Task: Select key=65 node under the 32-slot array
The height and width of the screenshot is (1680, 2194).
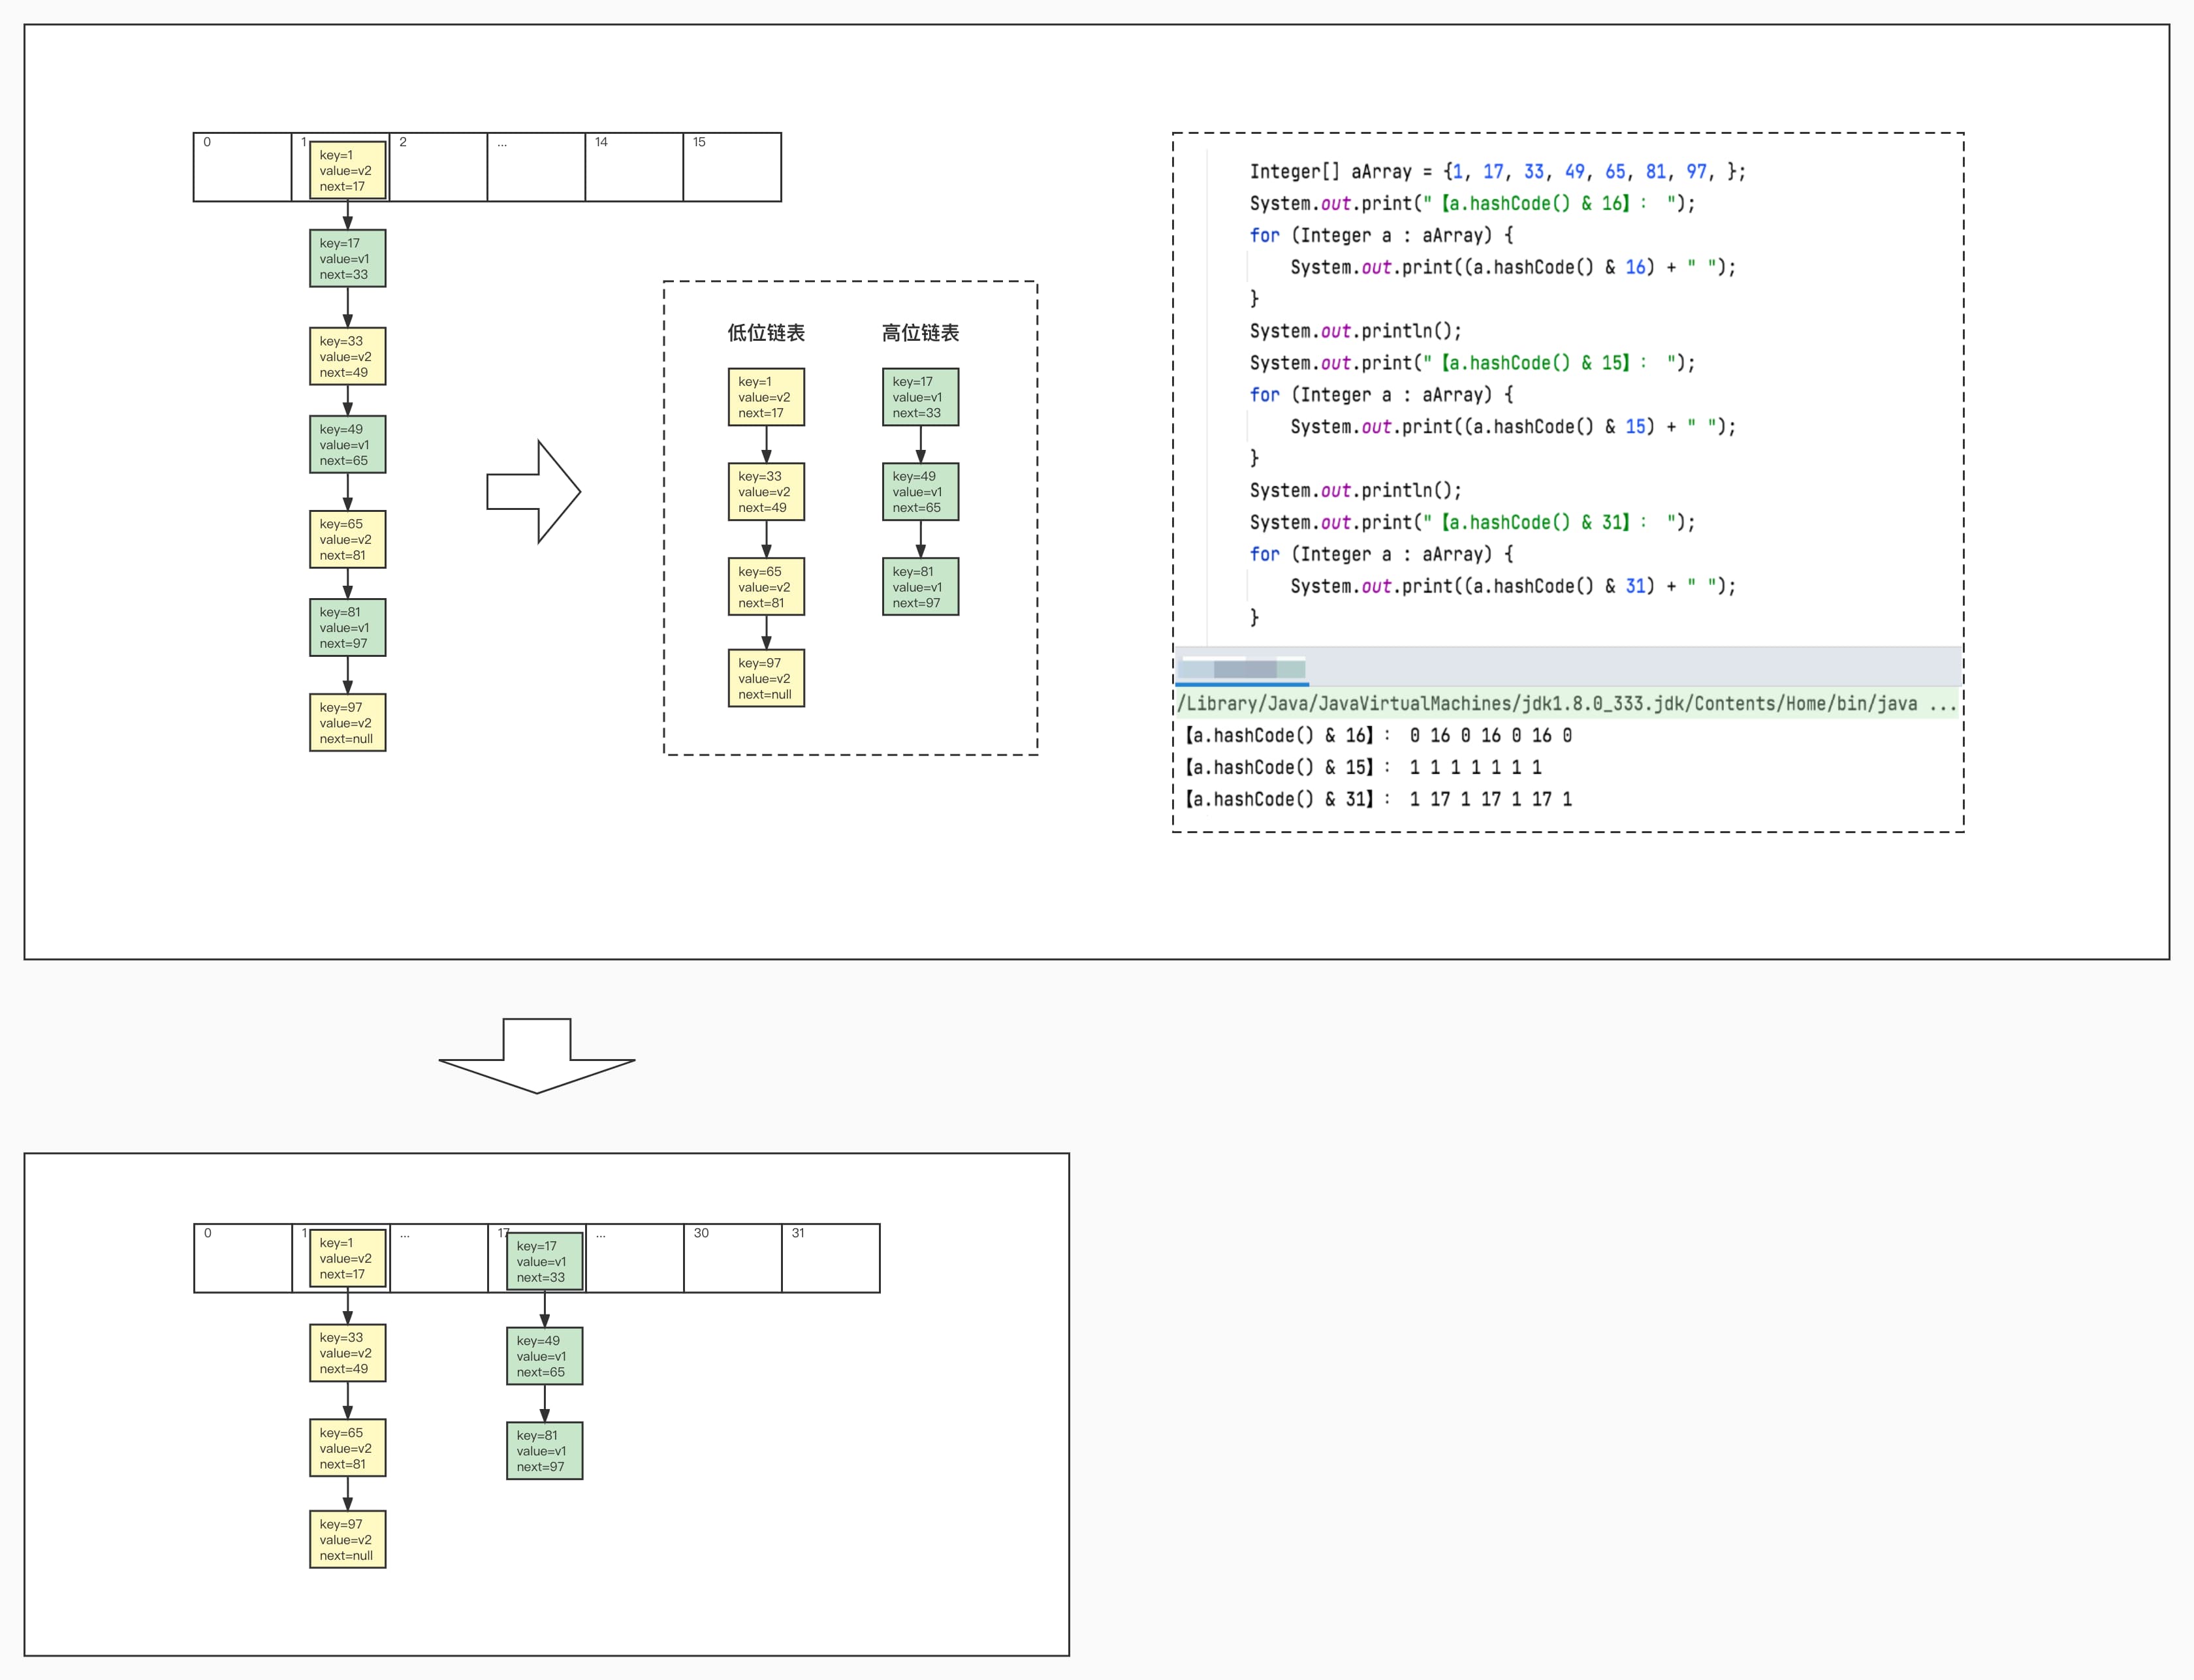Action: tap(347, 1448)
